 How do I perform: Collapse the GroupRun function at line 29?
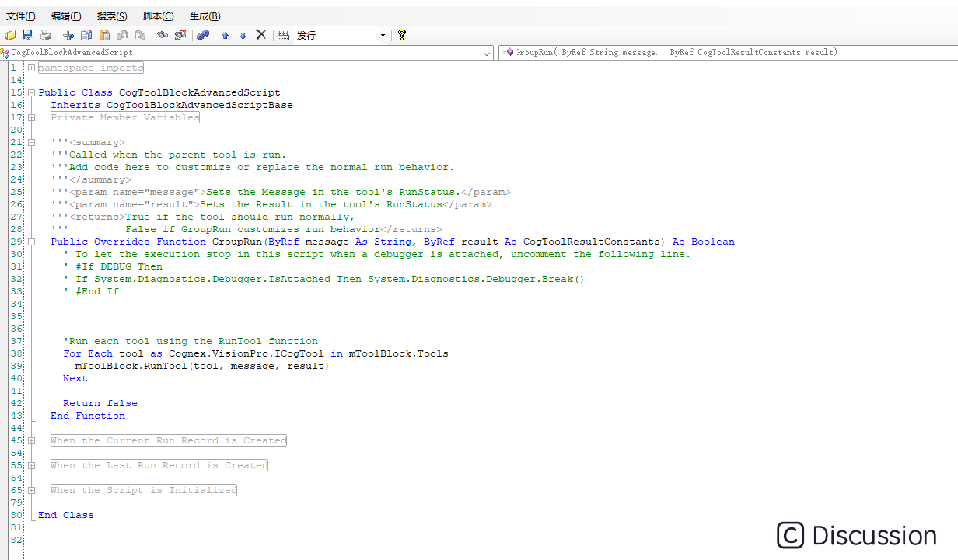coord(31,242)
